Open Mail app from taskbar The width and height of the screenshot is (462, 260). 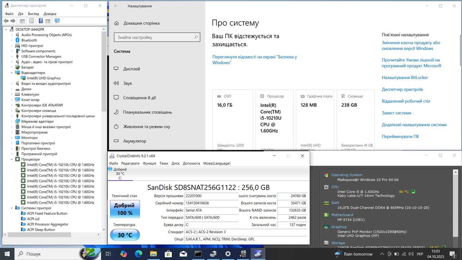coord(183,254)
